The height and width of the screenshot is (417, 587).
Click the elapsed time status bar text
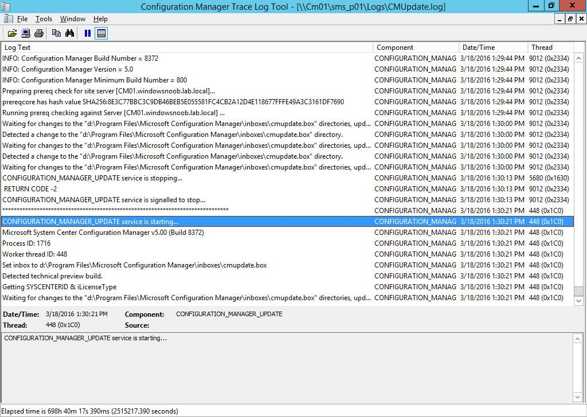tap(90, 411)
